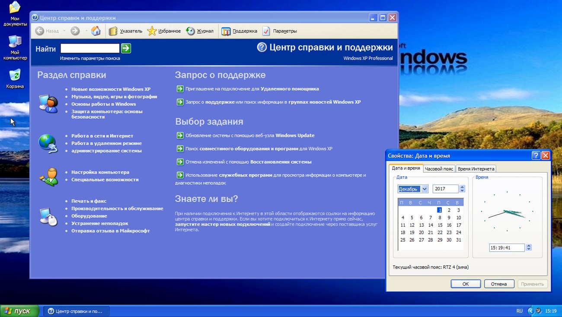Expand the month dropdown showing Декабрь
Viewport: 562px width, 317px height.
tap(424, 189)
